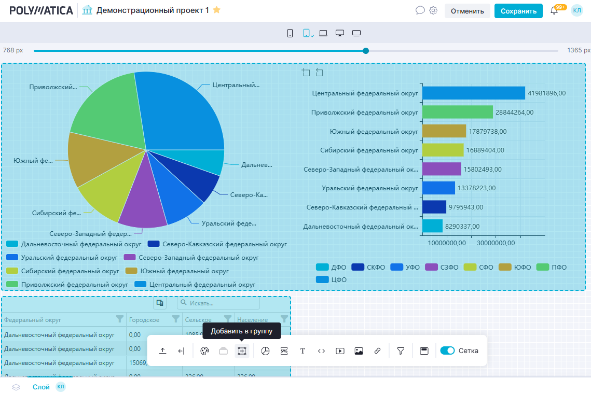591x393 pixels.
Task: Insert video player widget icon
Action: (340, 351)
